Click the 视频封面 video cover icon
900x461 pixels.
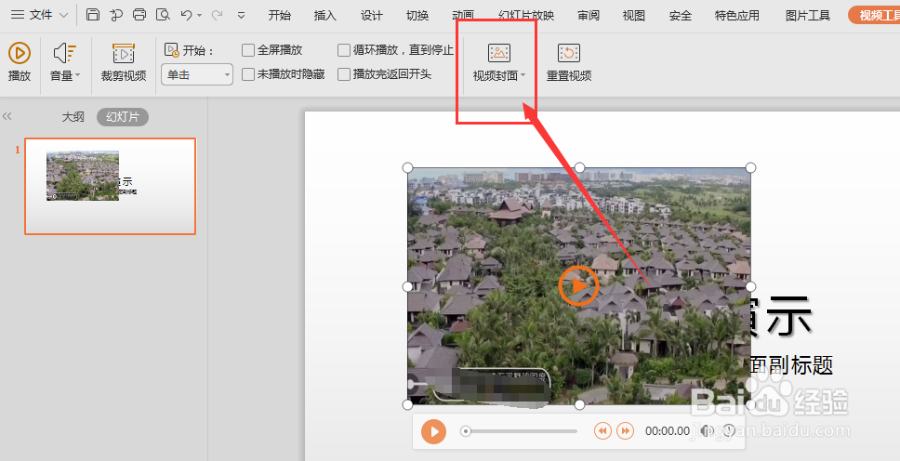pos(498,53)
